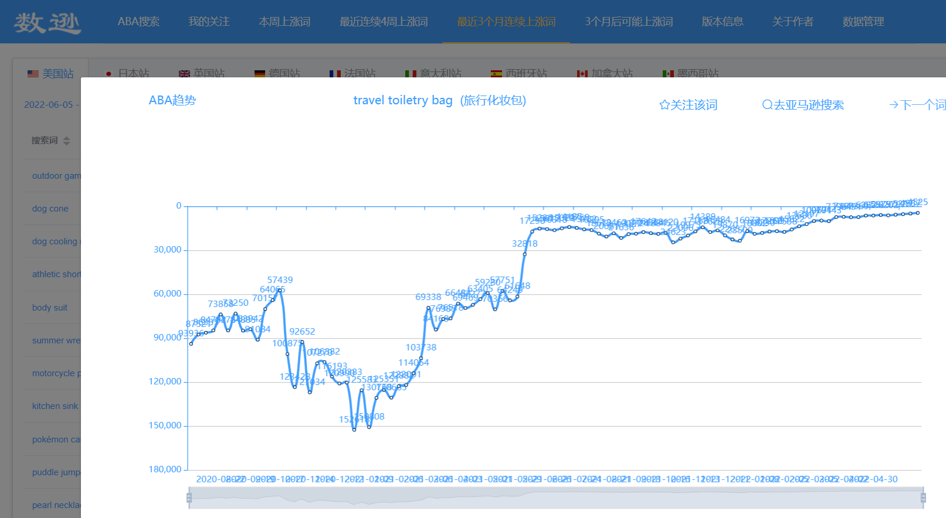This screenshot has height=518, width=946.
Task: Open athletic shorts keyword row
Action: coord(56,274)
